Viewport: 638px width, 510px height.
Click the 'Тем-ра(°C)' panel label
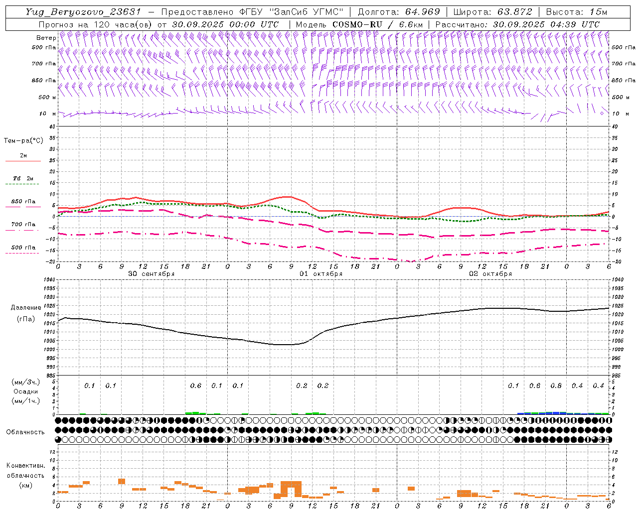coord(23,141)
